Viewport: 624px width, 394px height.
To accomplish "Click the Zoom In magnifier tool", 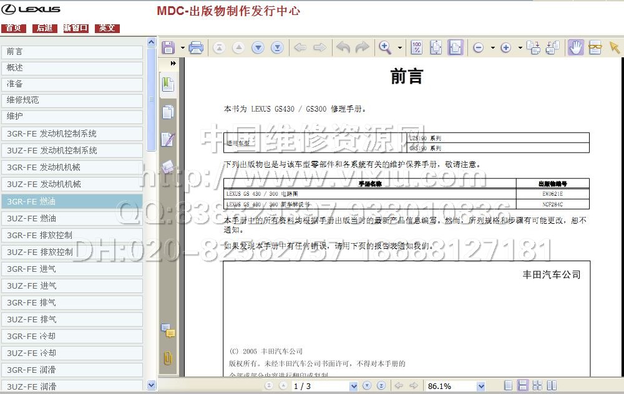I will coord(385,47).
